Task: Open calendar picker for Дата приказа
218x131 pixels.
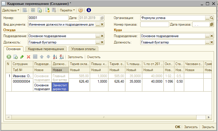Action: [212, 24]
